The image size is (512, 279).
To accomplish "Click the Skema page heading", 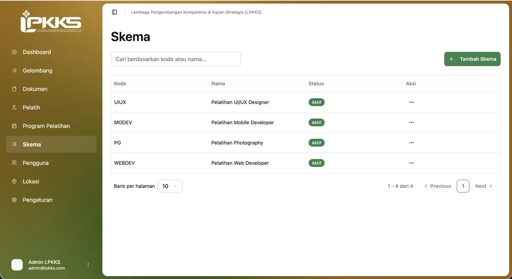I will pyautogui.click(x=131, y=37).
